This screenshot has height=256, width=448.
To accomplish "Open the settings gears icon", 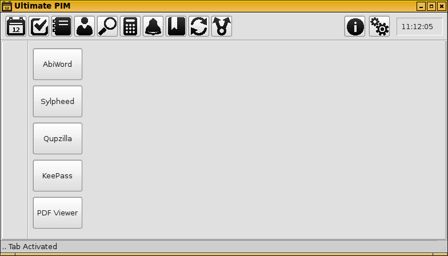I will point(379,26).
